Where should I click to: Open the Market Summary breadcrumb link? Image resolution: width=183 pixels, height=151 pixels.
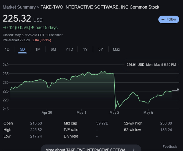pyautogui.click(x=19, y=7)
